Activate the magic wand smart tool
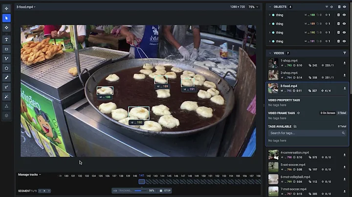This screenshot has width=352, height=197. click(6, 97)
